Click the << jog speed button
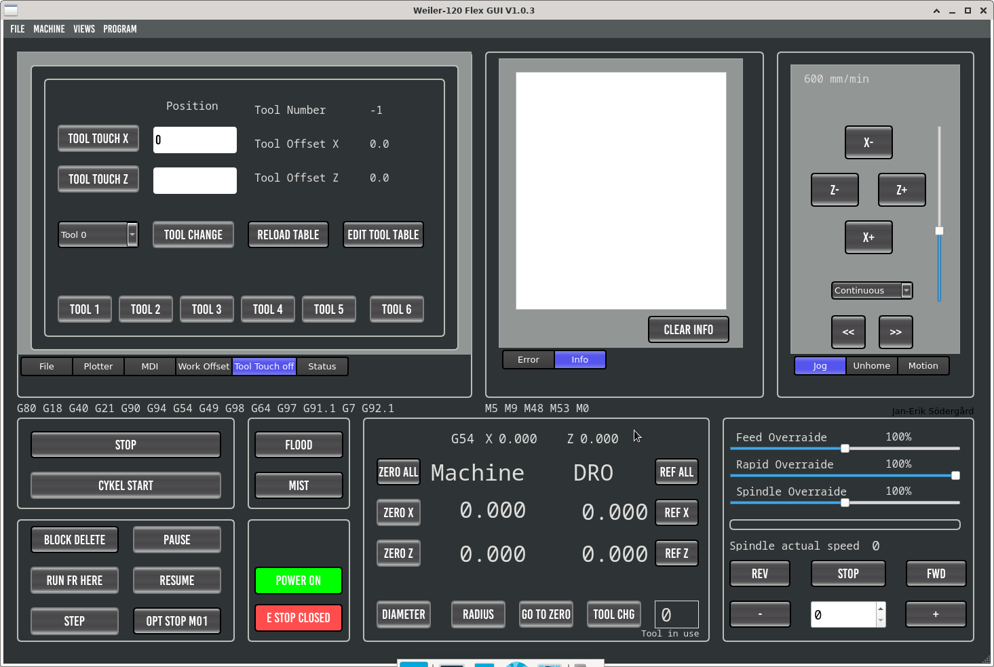The height and width of the screenshot is (667, 994). pos(848,332)
